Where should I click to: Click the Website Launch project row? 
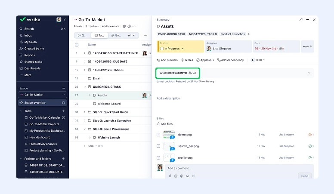pos(108,138)
